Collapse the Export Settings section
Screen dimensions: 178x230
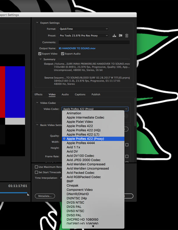(x=37, y=23)
